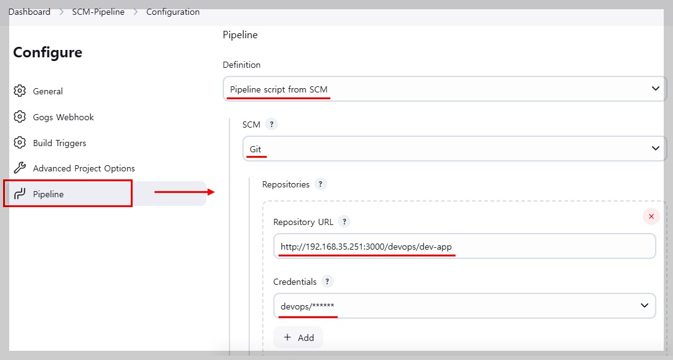The height and width of the screenshot is (360, 673).
Task: Show help for Repositories
Action: click(320, 184)
